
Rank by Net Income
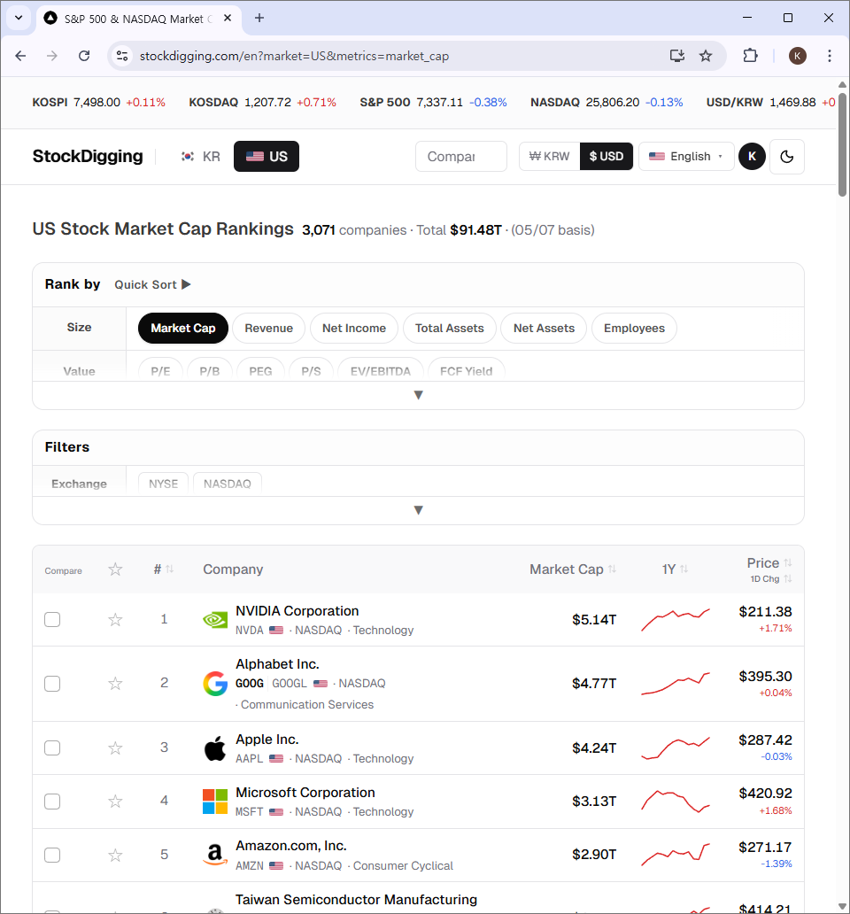(x=354, y=329)
